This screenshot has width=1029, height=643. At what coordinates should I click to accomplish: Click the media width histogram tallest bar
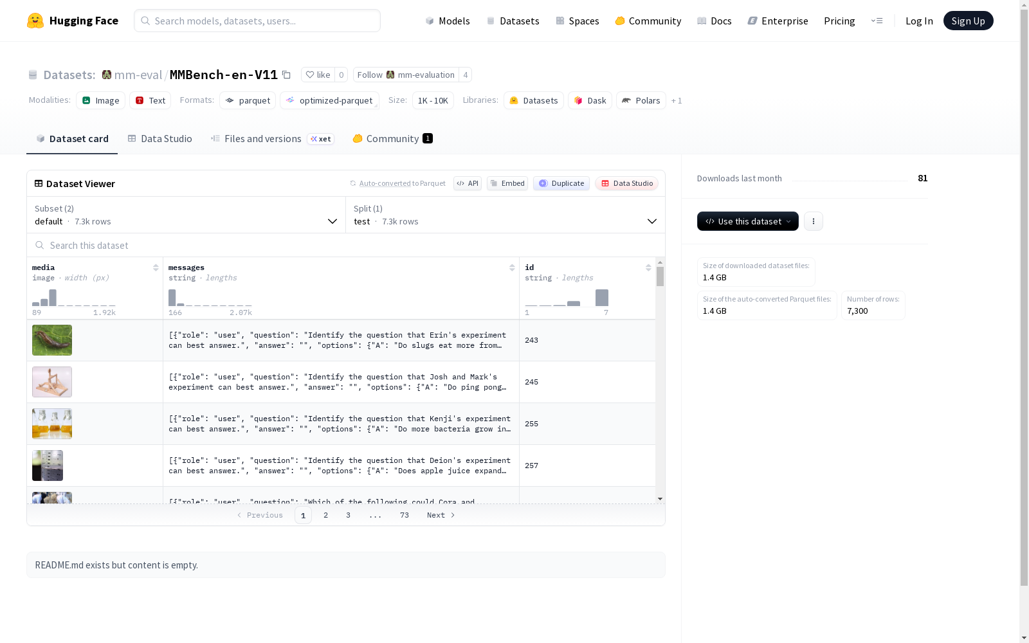click(53, 298)
